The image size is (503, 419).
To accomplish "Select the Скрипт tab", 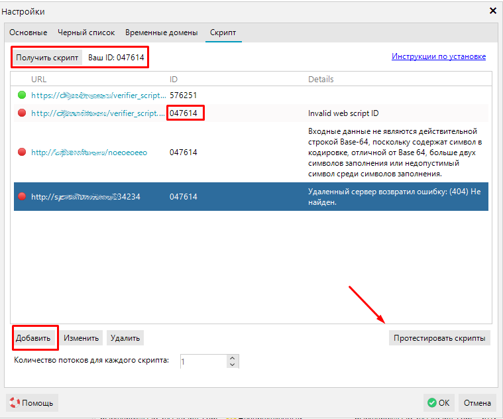I will [223, 32].
